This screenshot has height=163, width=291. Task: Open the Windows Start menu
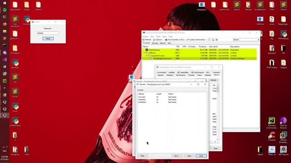click(x=5, y=3)
